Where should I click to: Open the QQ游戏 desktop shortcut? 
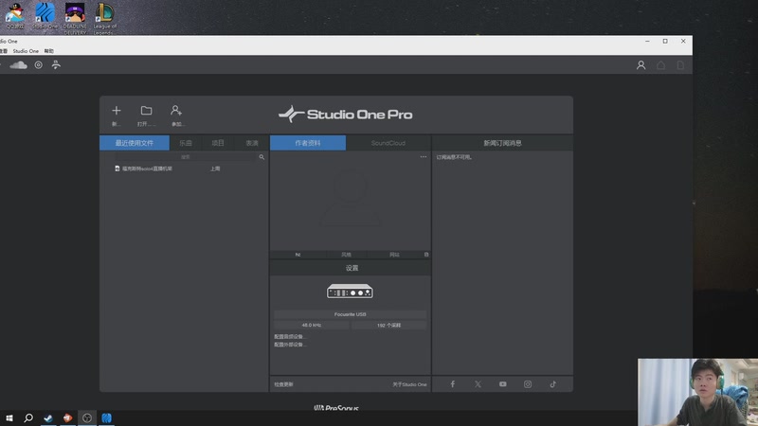[x=15, y=16]
